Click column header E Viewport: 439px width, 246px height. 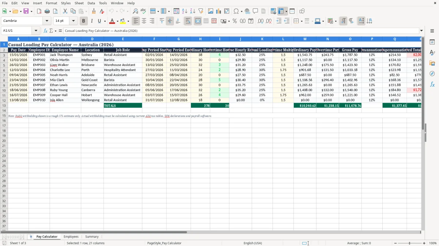[123, 39]
